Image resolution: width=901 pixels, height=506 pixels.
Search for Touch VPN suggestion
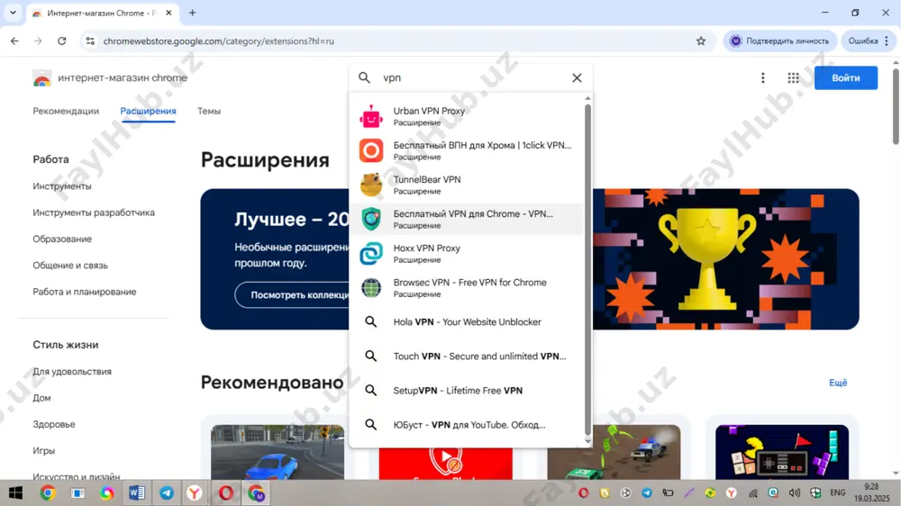467,357
